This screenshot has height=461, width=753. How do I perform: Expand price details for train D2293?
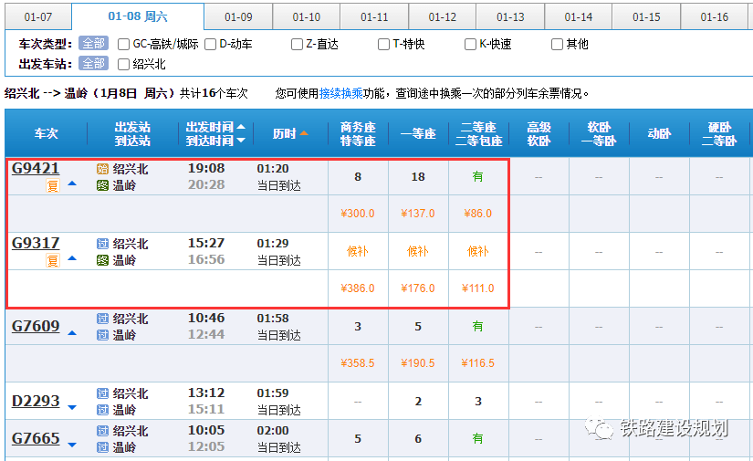pyautogui.click(x=72, y=407)
